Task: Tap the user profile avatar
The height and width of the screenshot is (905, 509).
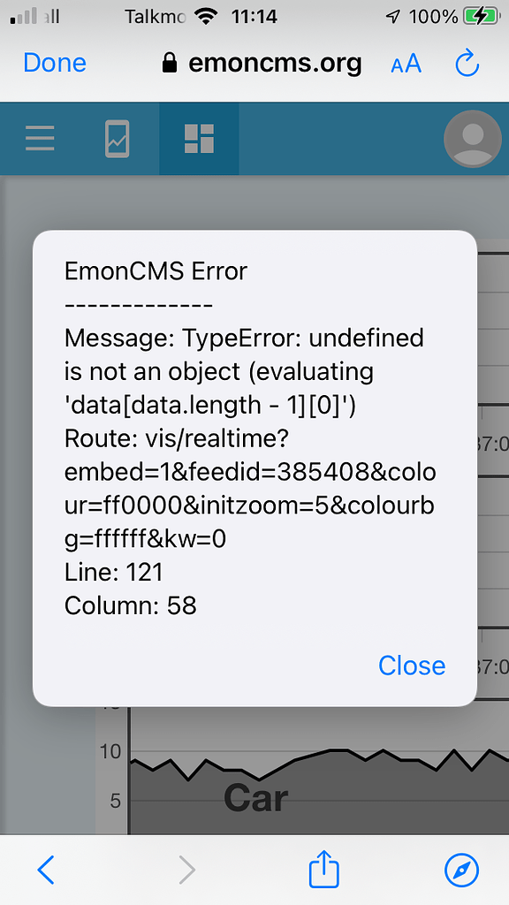Action: point(472,139)
